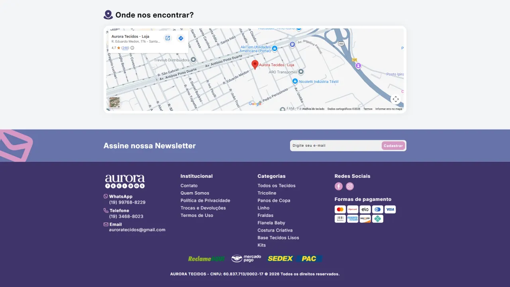Open larger map via map card icon
This screenshot has height=287, width=510.
click(168, 38)
